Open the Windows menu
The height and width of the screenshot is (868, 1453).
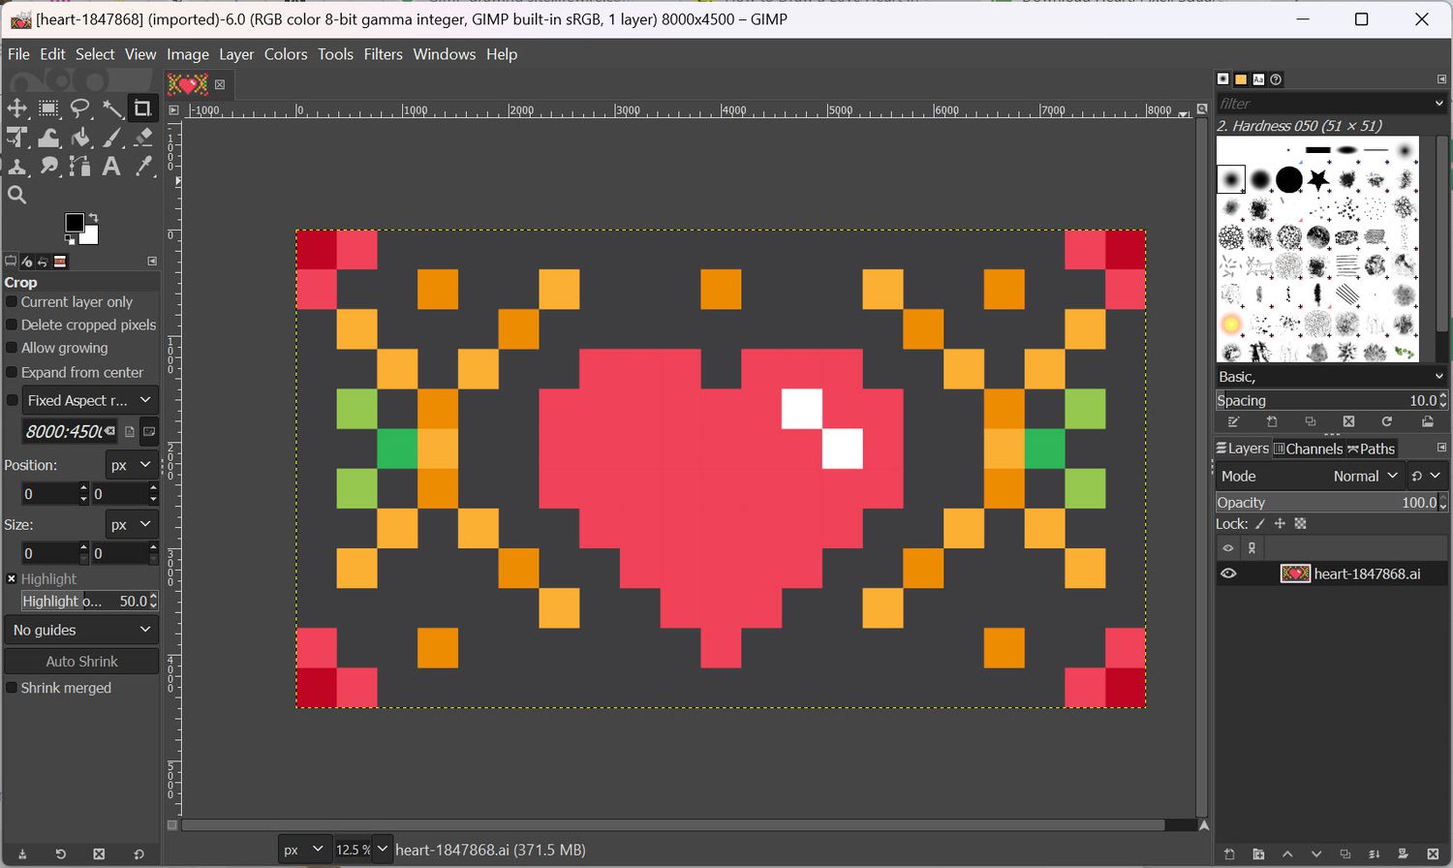tap(445, 54)
